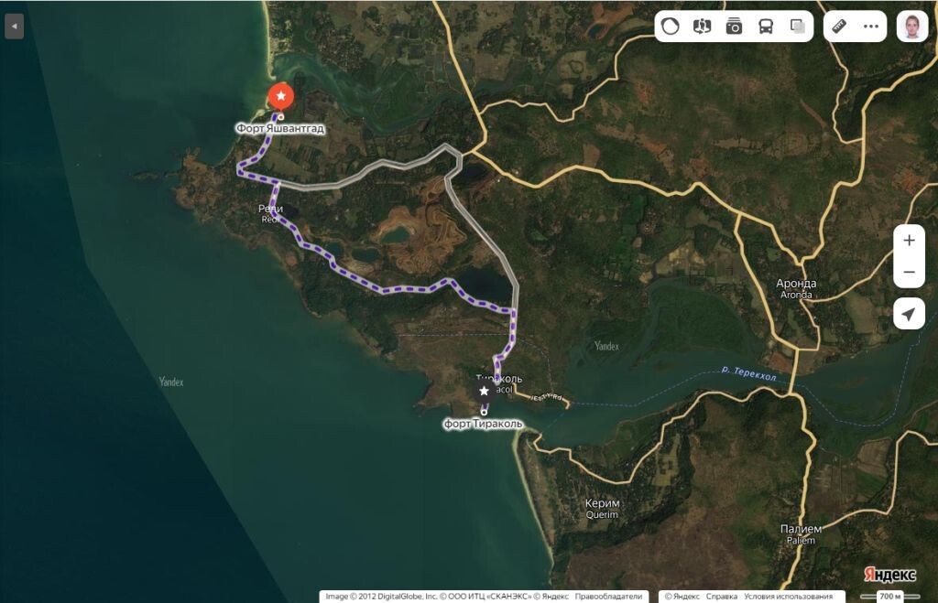Click the р. Терекхол river label

[x=749, y=373]
